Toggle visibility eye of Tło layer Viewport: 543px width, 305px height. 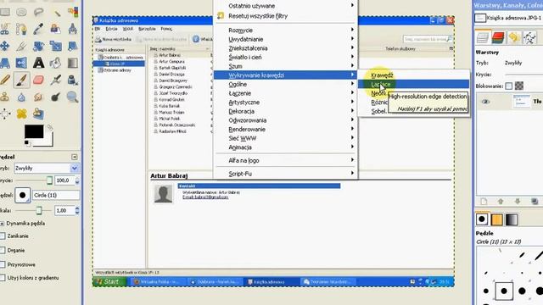[x=485, y=102]
